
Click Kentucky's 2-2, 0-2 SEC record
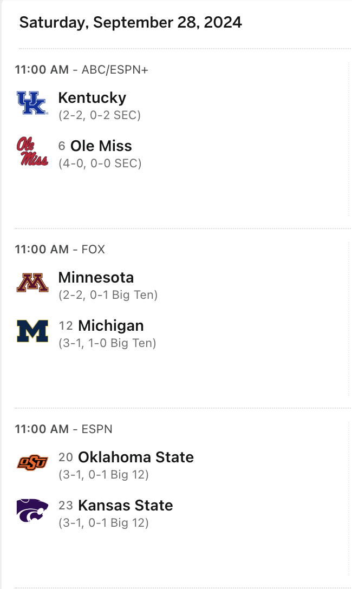click(x=100, y=115)
